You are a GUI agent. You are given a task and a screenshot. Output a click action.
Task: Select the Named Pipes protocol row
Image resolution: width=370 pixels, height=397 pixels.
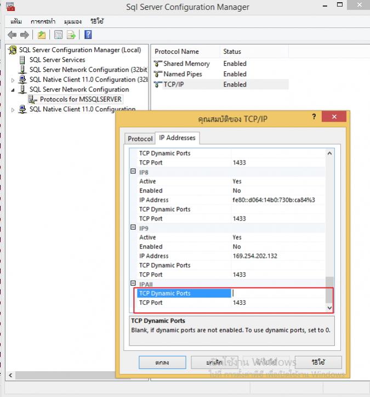(x=183, y=74)
